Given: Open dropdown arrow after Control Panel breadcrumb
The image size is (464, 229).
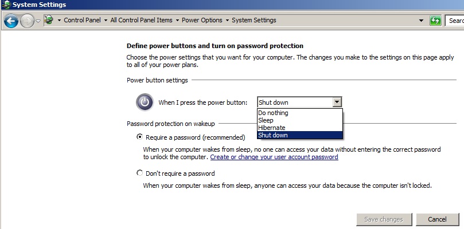Looking at the screenshot, I should [x=106, y=21].
